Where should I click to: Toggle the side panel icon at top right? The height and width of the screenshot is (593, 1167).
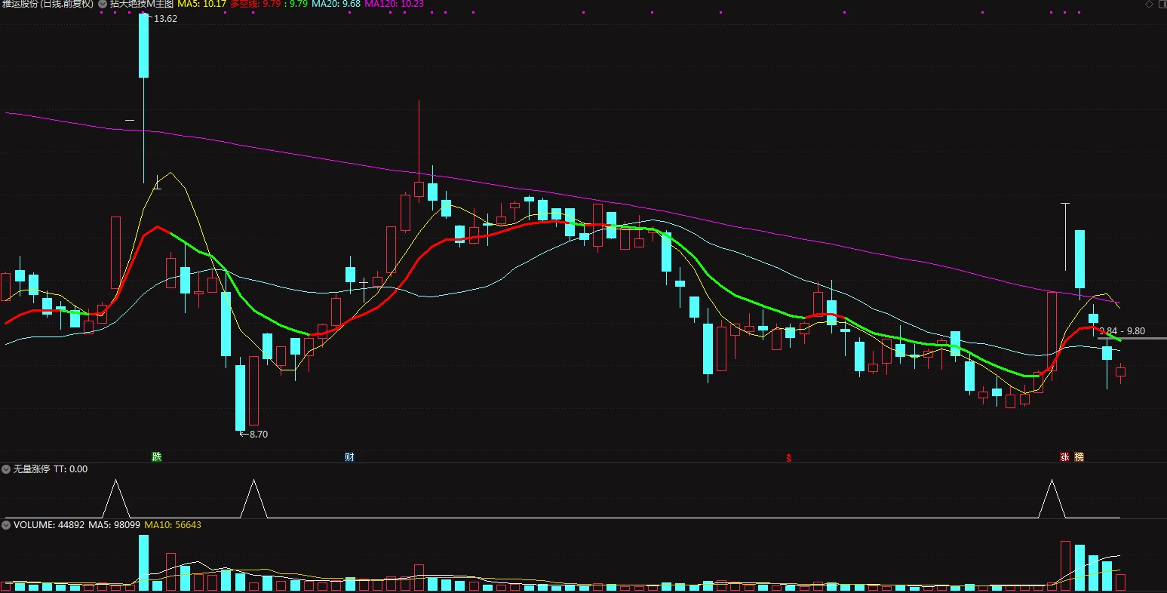coord(1161,4)
